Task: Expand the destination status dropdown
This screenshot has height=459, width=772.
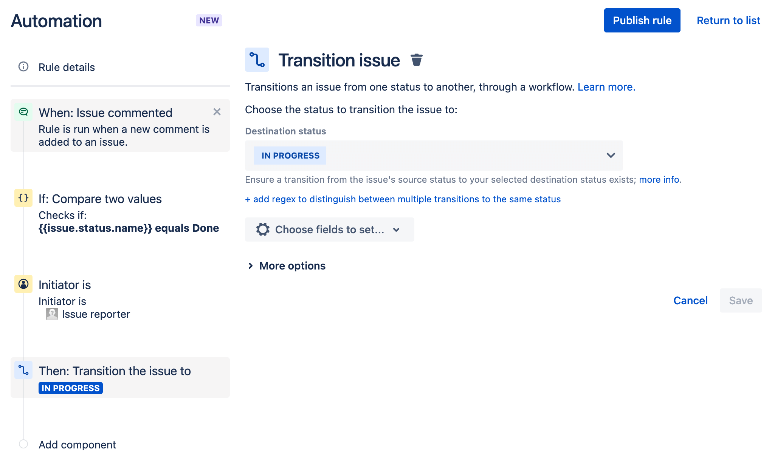Action: 612,155
